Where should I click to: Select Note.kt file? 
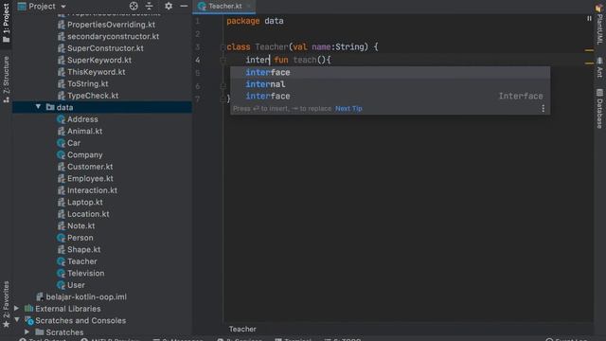(x=80, y=225)
